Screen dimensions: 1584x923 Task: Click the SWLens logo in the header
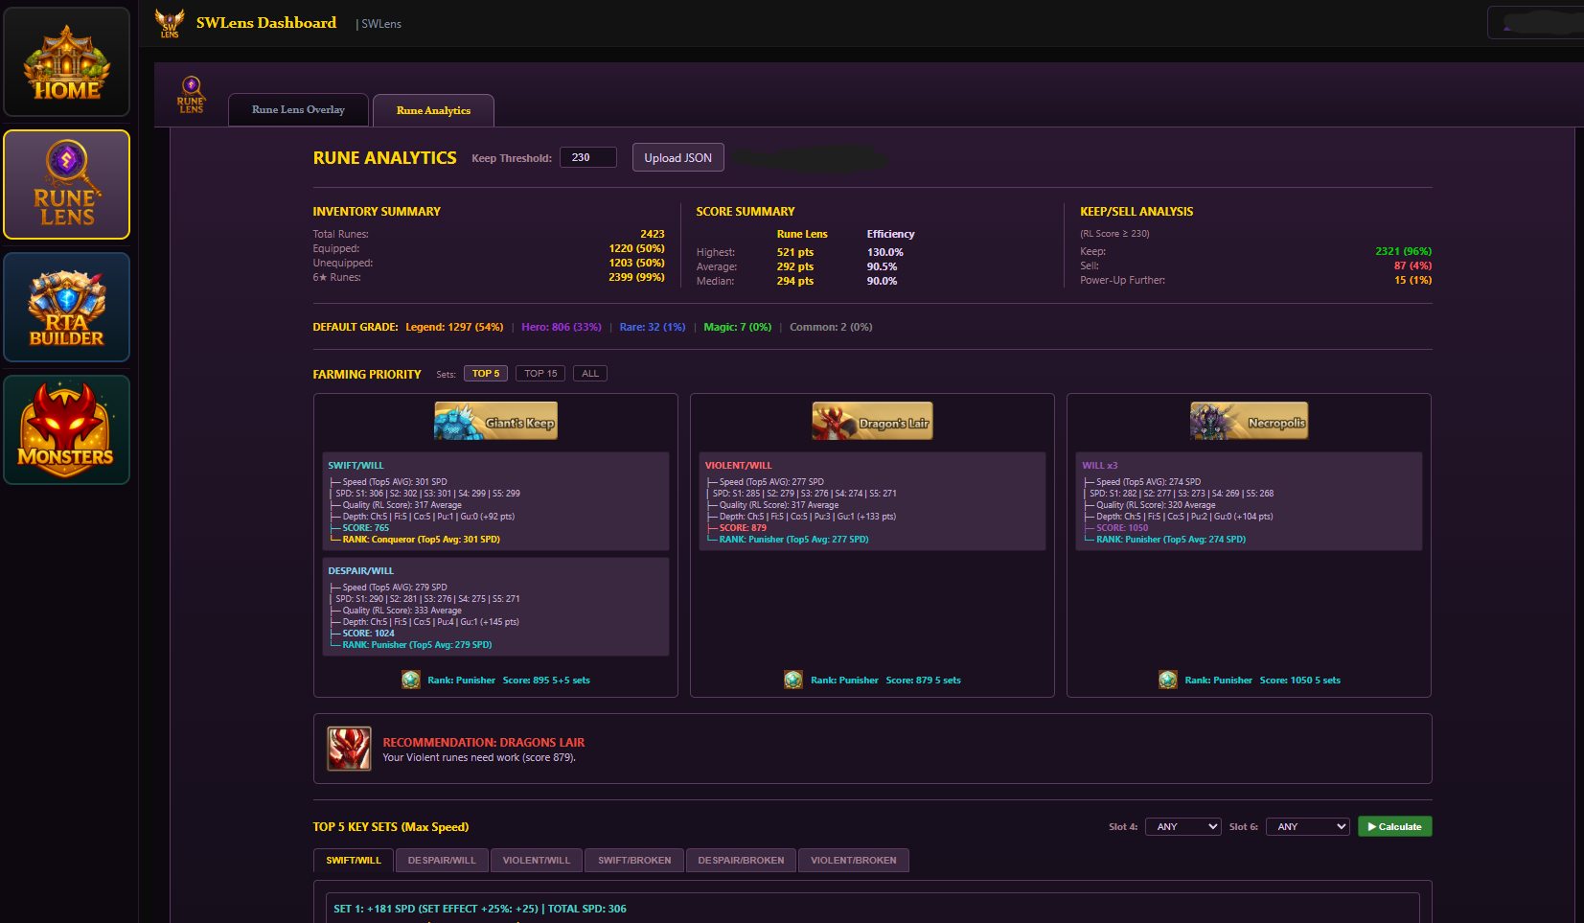170,21
